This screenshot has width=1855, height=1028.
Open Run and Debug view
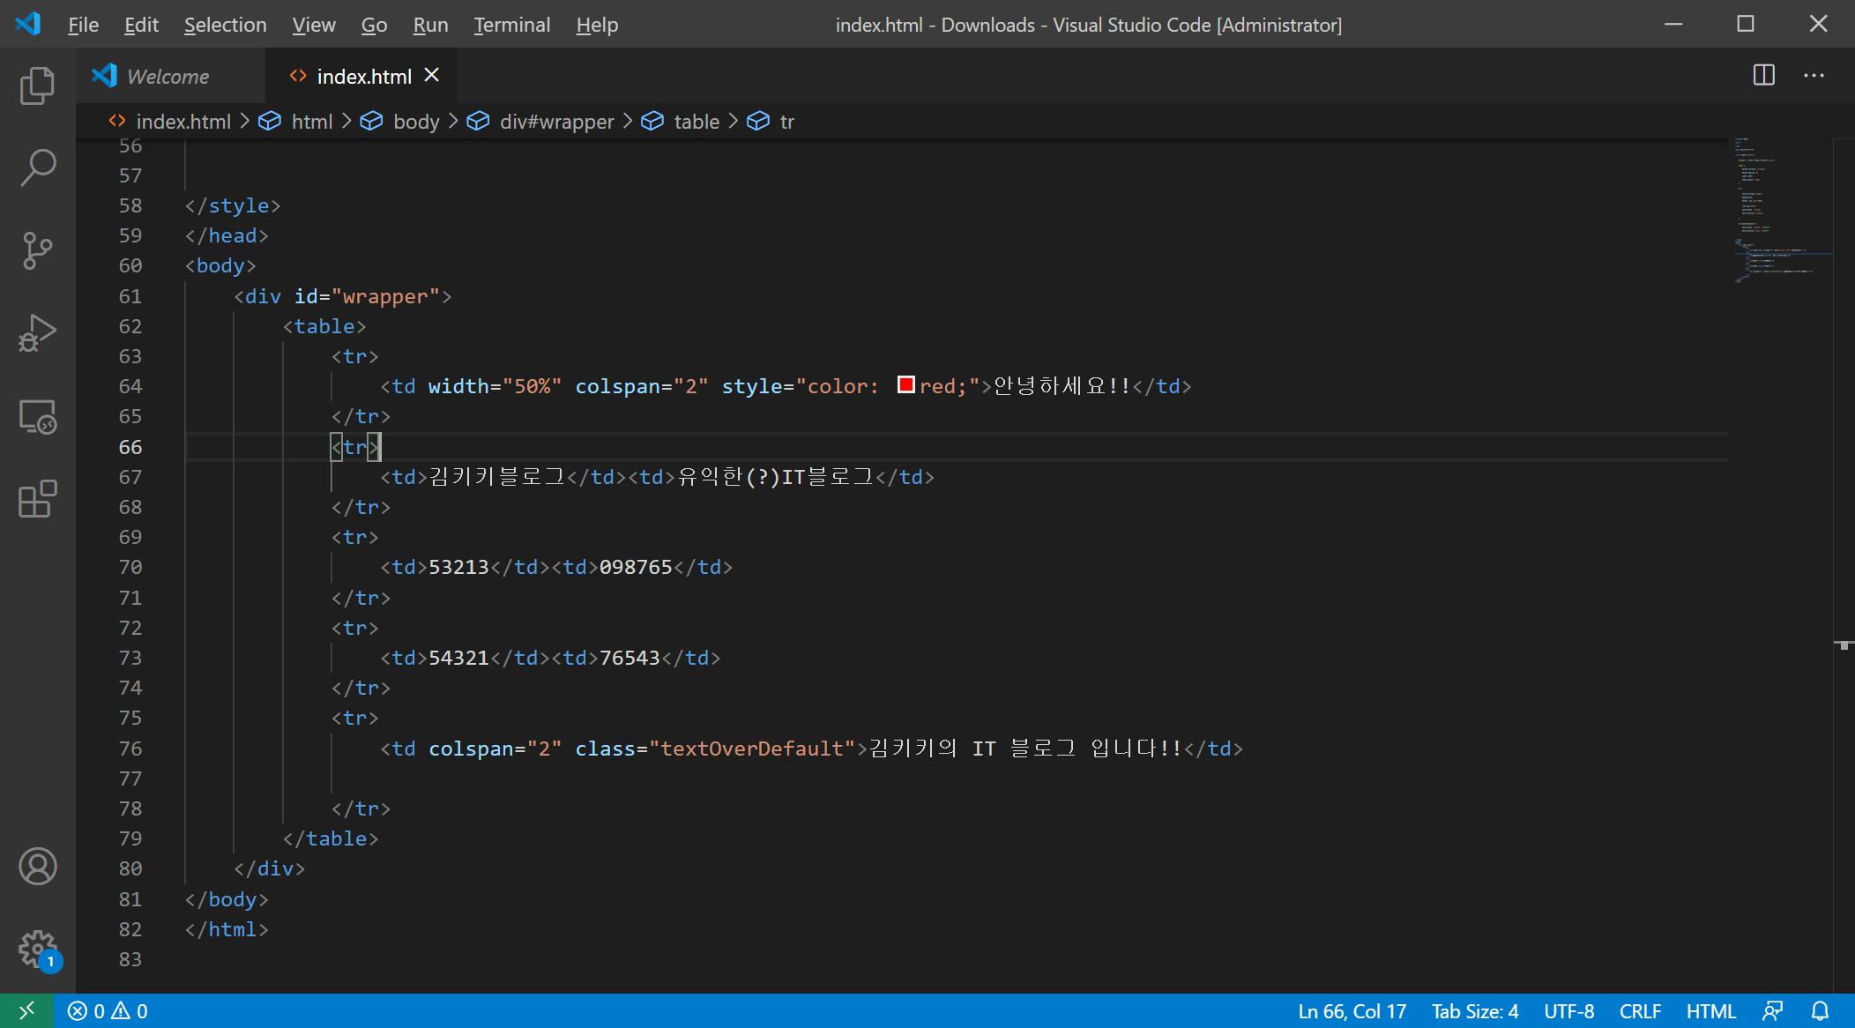pos(37,333)
